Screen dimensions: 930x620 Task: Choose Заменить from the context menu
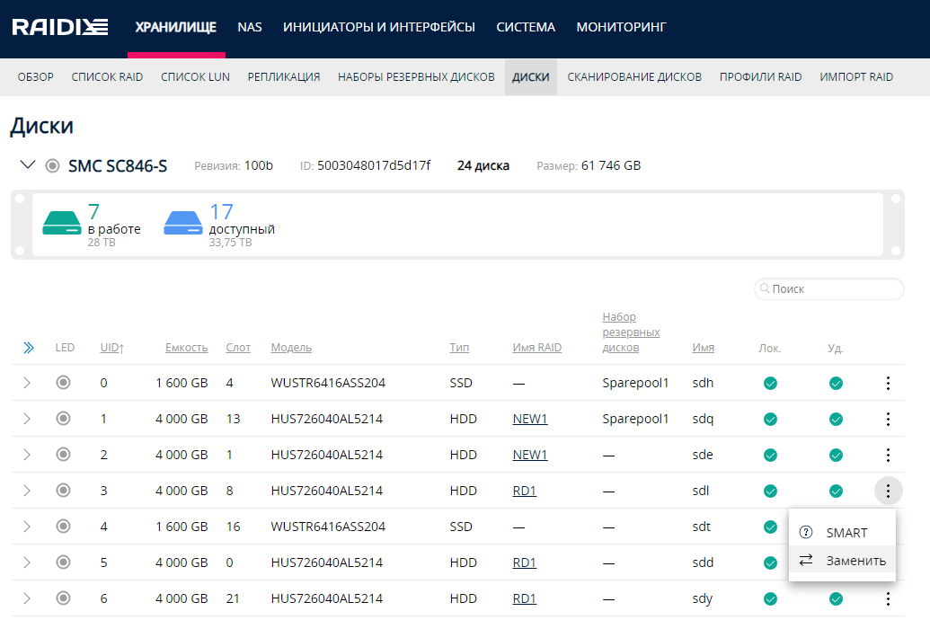coord(842,560)
